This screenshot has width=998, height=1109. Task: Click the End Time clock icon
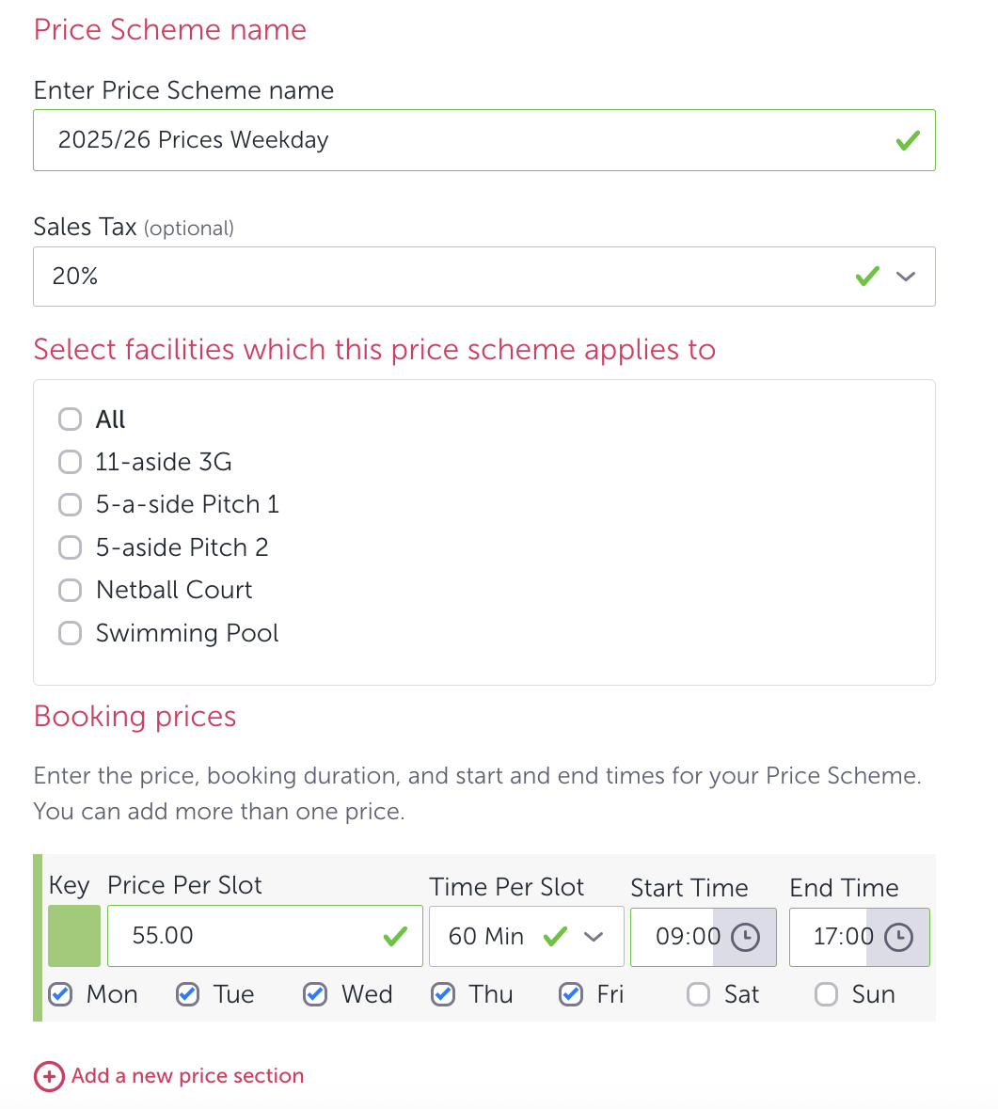click(x=898, y=937)
